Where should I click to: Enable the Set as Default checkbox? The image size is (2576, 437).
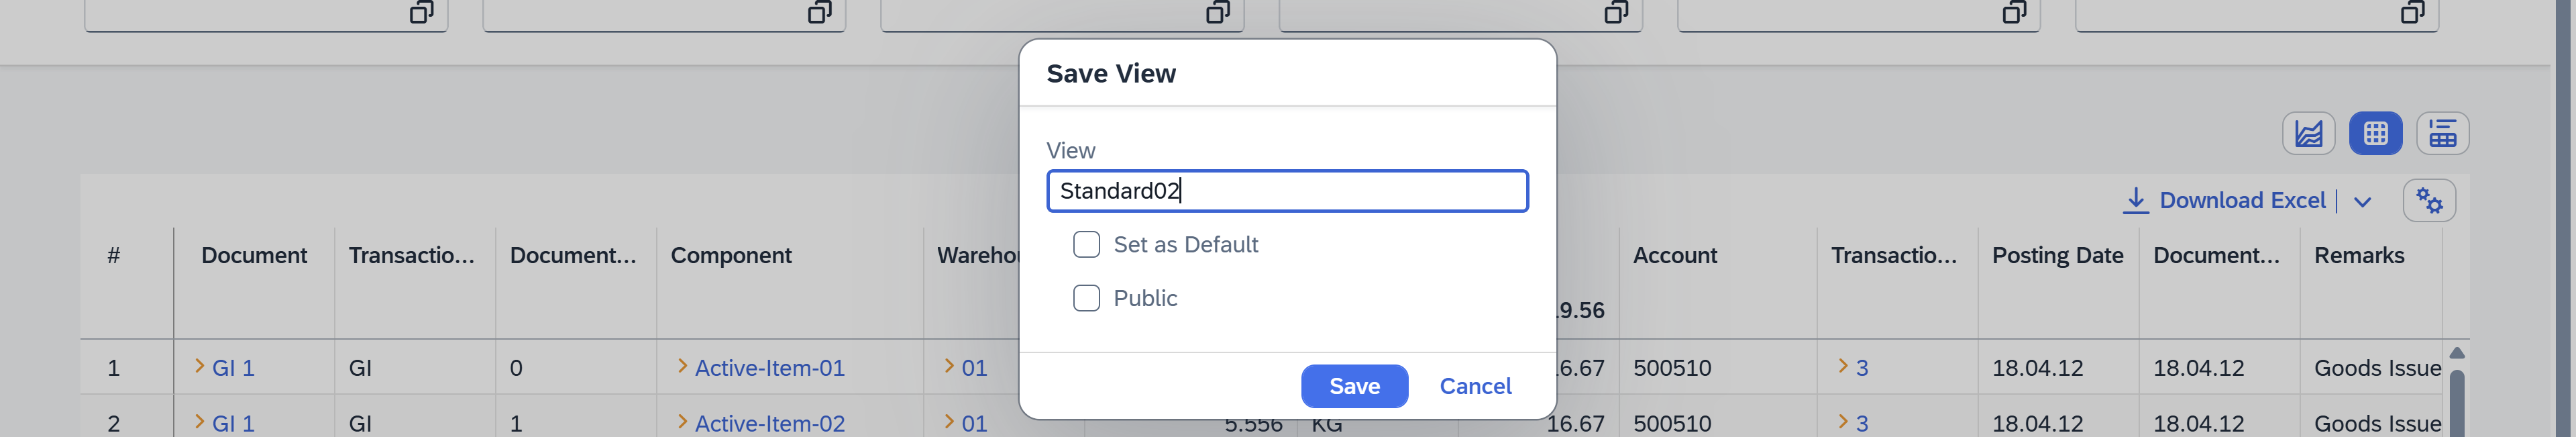1086,245
